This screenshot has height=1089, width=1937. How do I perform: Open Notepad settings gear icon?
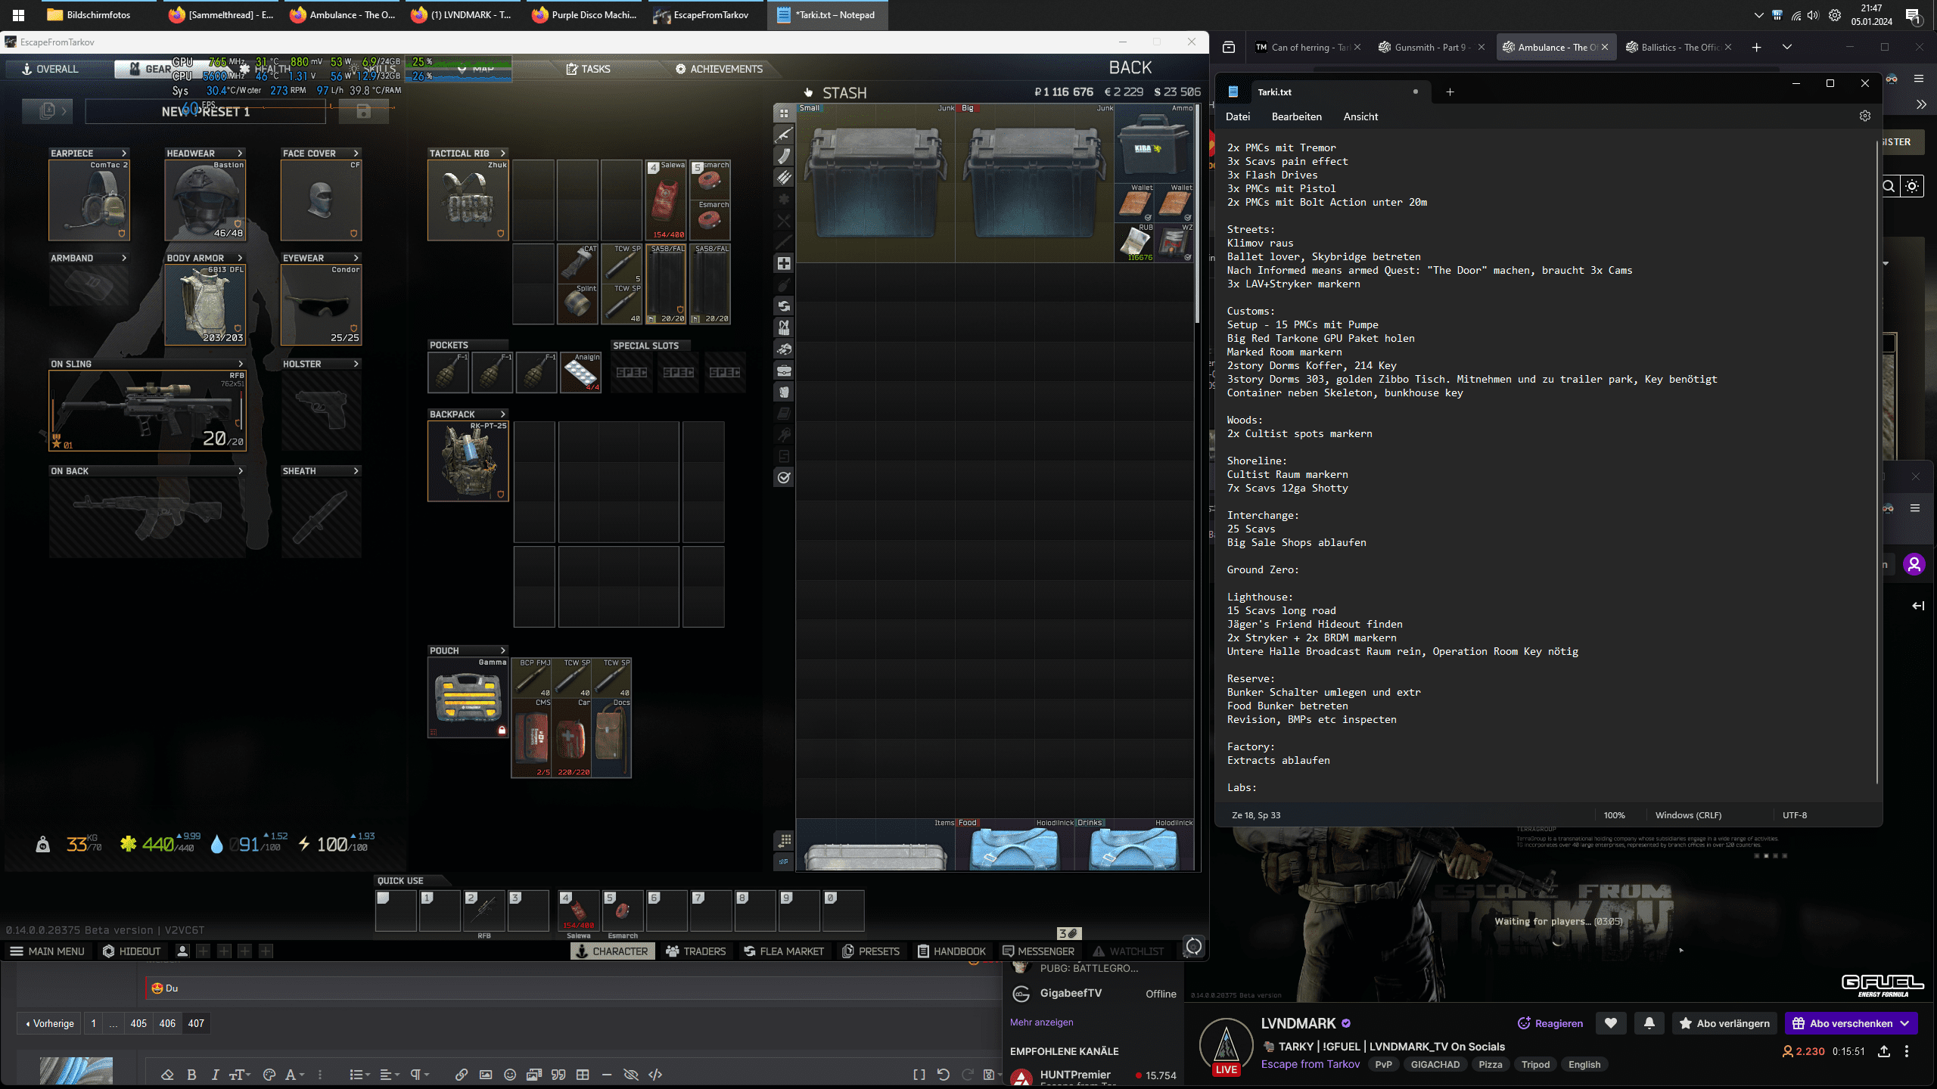1865,116
